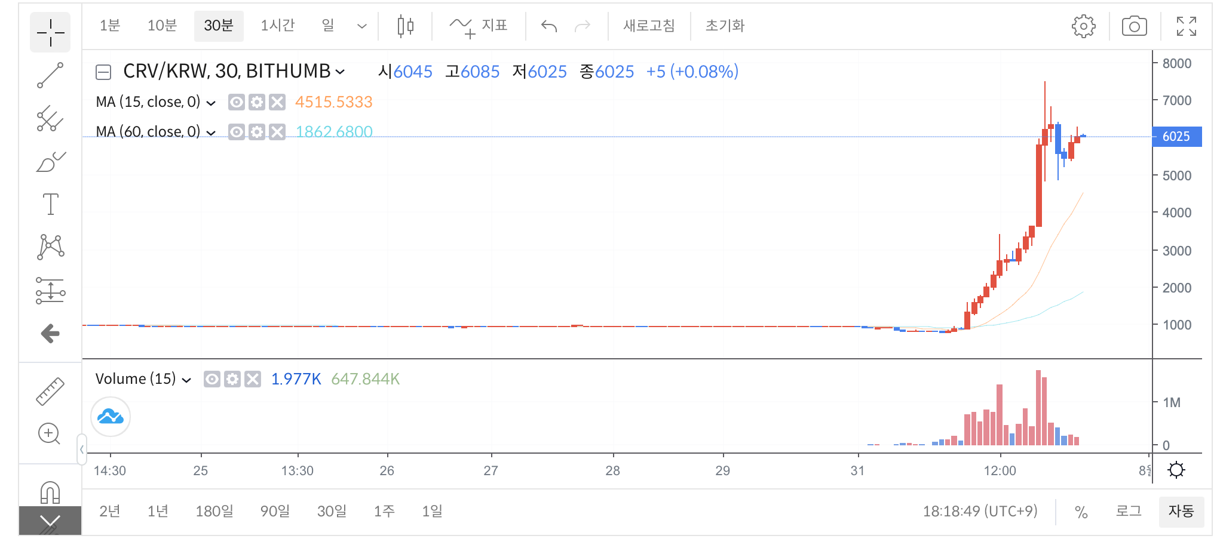The image size is (1220, 548).
Task: Enable magnet mode
Action: 50,491
